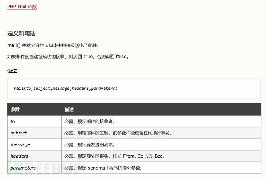Image resolution: width=266 pixels, height=178 pixels.
Task: Click the sentence about returning true or false
Action: pyautogui.click(x=68, y=57)
